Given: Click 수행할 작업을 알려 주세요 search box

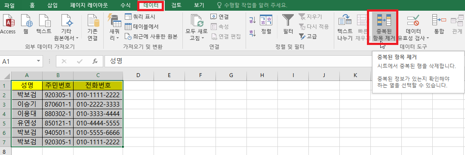Looking at the screenshot, I should 252,5.
